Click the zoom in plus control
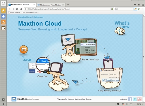 143,104
